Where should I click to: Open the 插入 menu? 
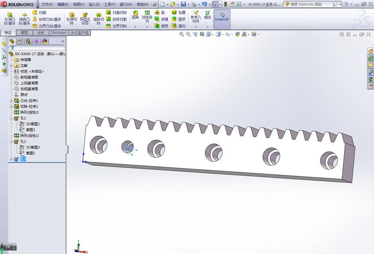tap(94, 4)
